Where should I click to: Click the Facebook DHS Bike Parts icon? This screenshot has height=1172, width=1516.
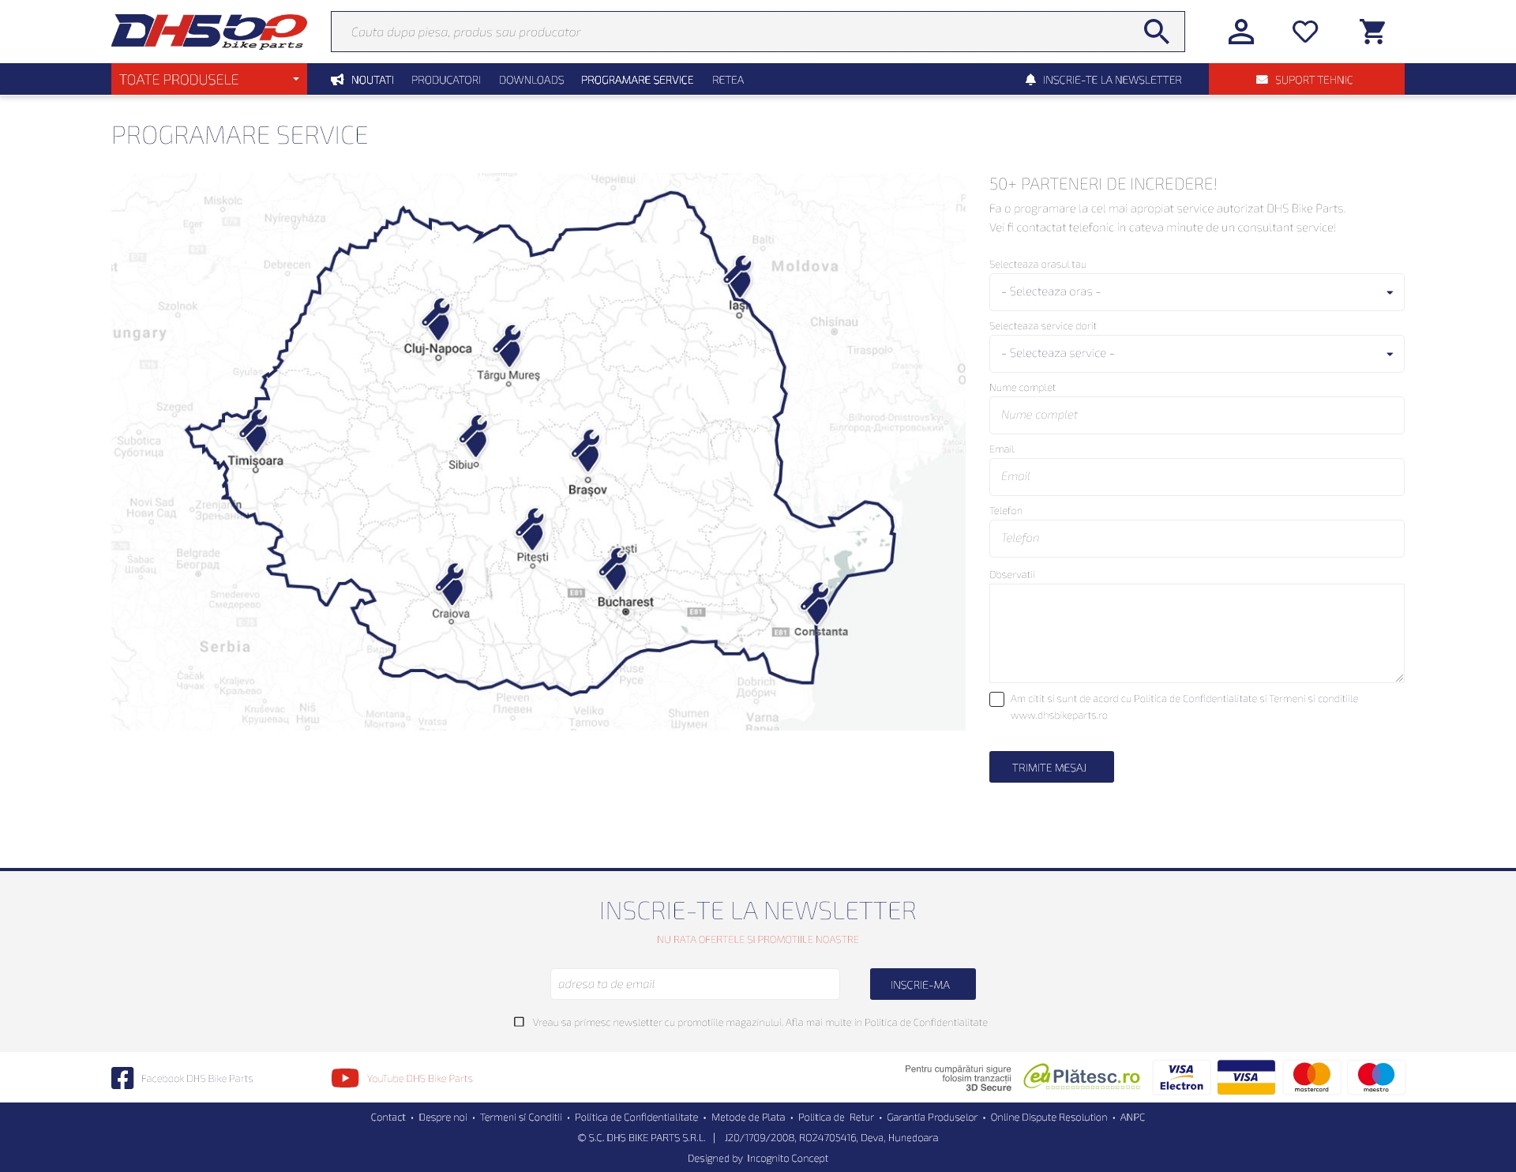click(122, 1078)
